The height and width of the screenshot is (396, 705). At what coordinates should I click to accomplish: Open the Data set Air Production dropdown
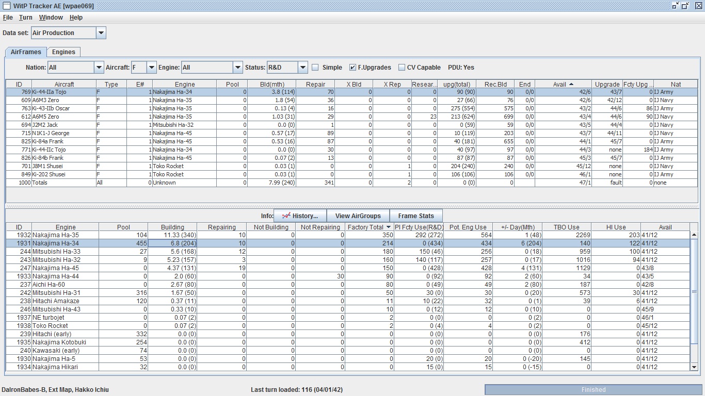click(101, 33)
